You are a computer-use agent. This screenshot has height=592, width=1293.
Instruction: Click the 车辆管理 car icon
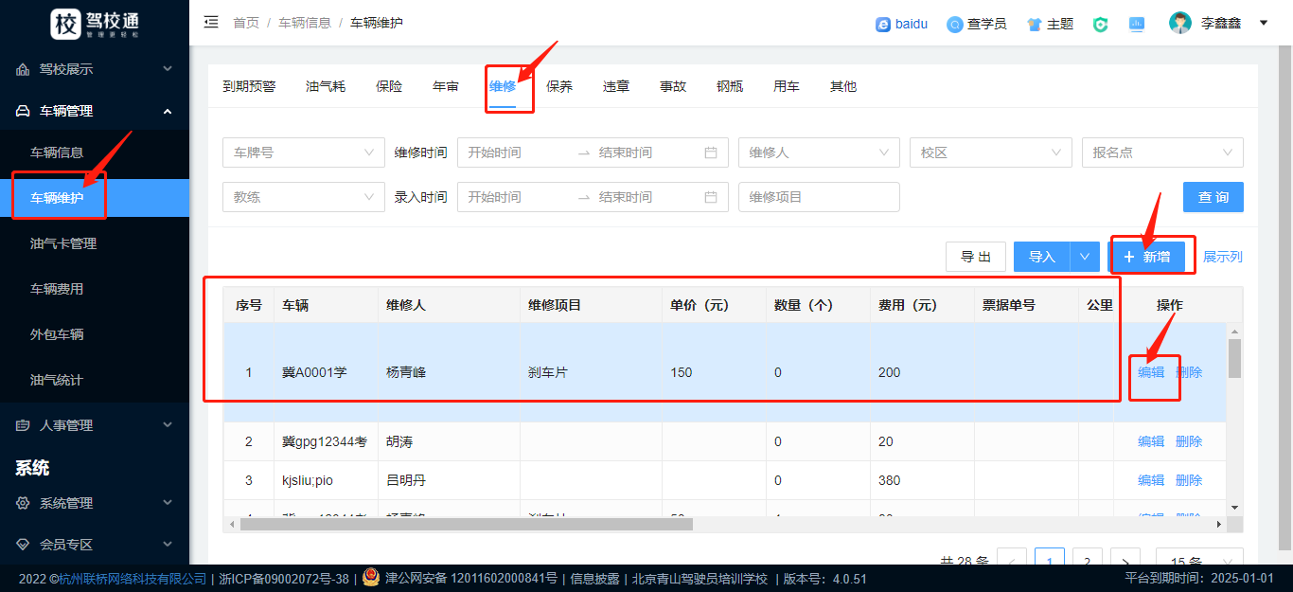click(23, 111)
